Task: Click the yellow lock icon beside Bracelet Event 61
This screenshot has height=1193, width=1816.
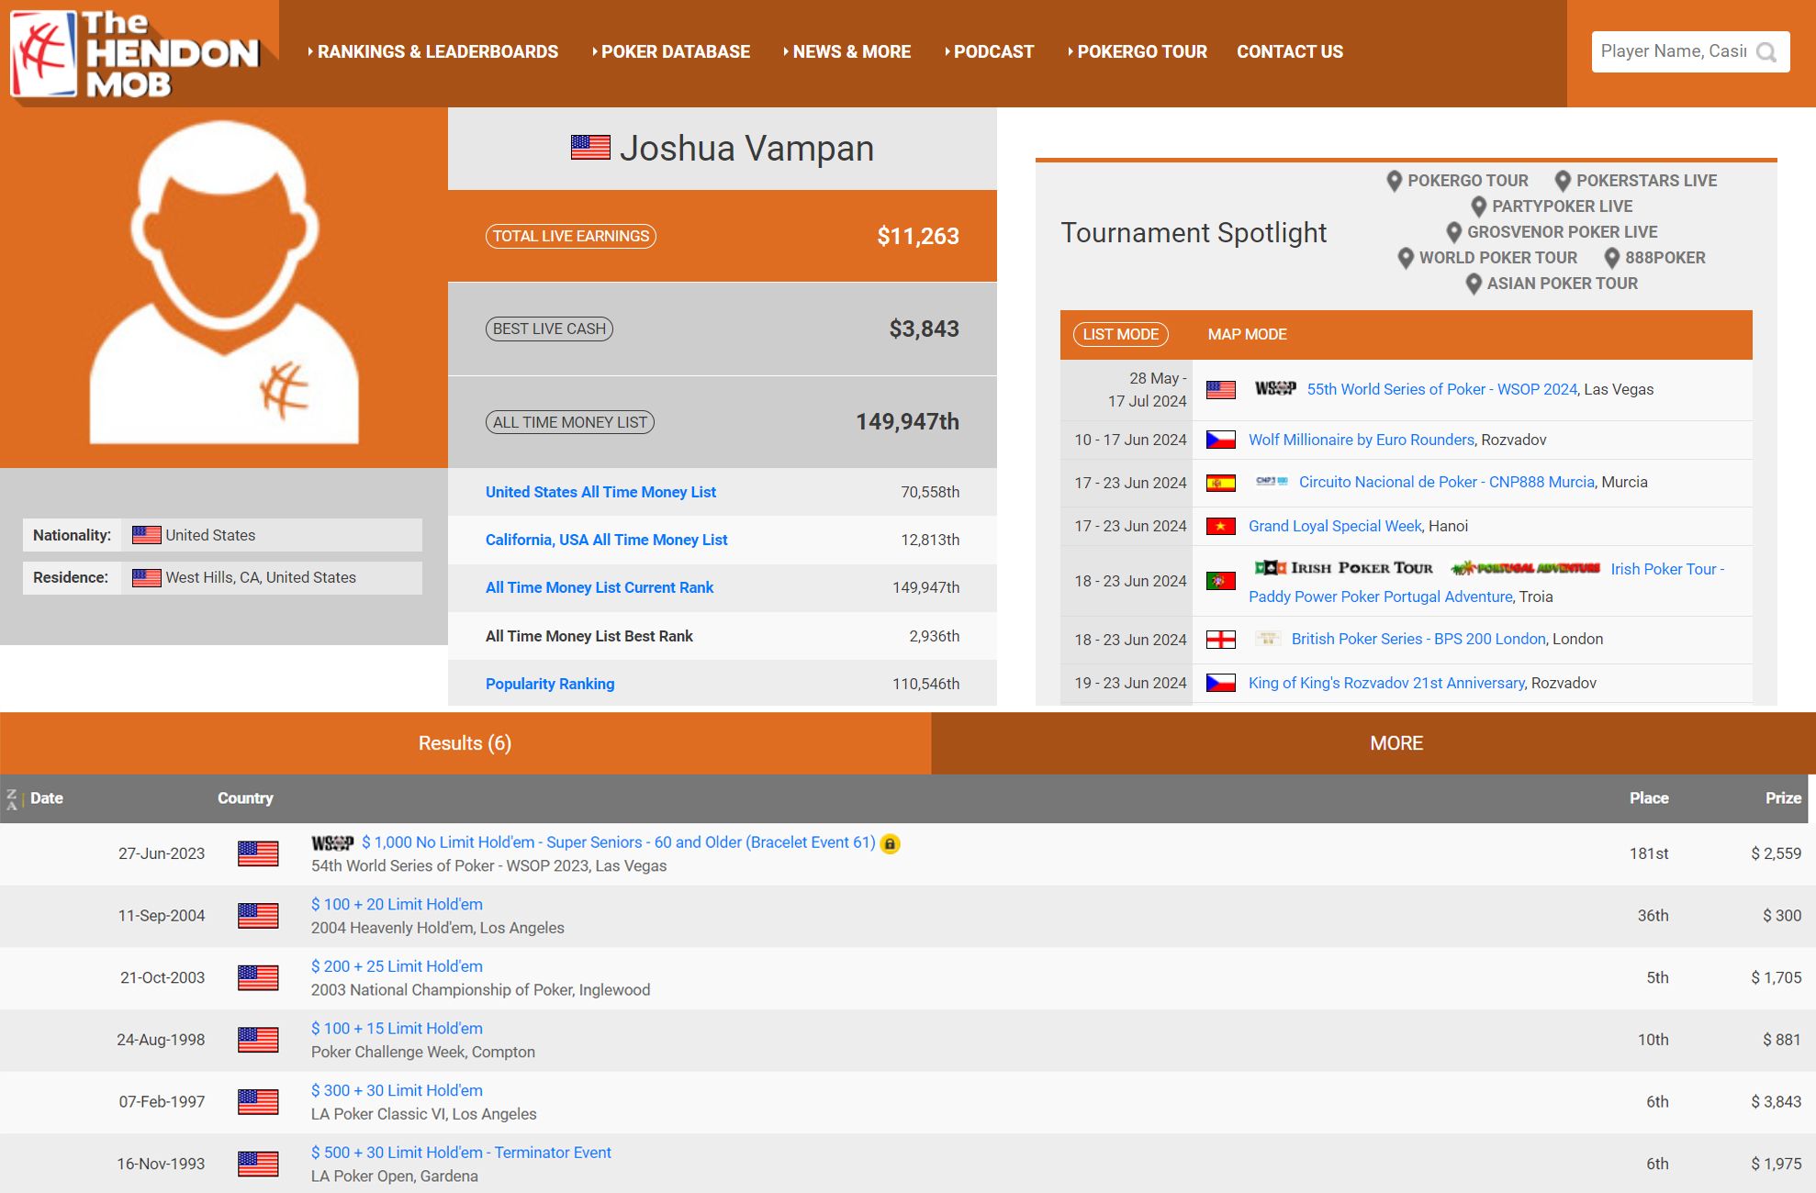Action: click(x=890, y=843)
